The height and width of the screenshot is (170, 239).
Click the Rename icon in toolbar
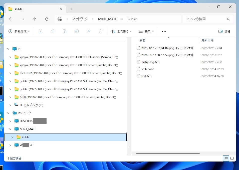point(76,31)
